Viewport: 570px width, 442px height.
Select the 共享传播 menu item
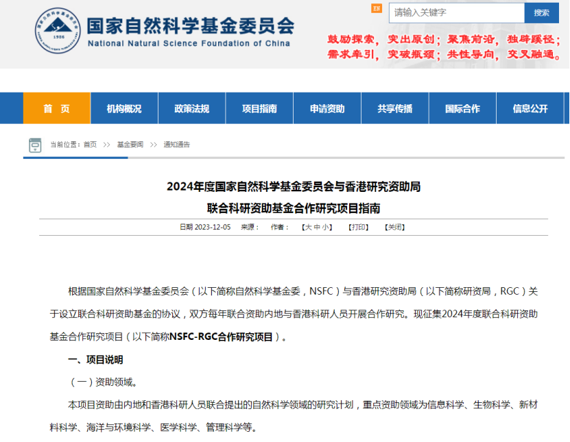[x=394, y=108]
